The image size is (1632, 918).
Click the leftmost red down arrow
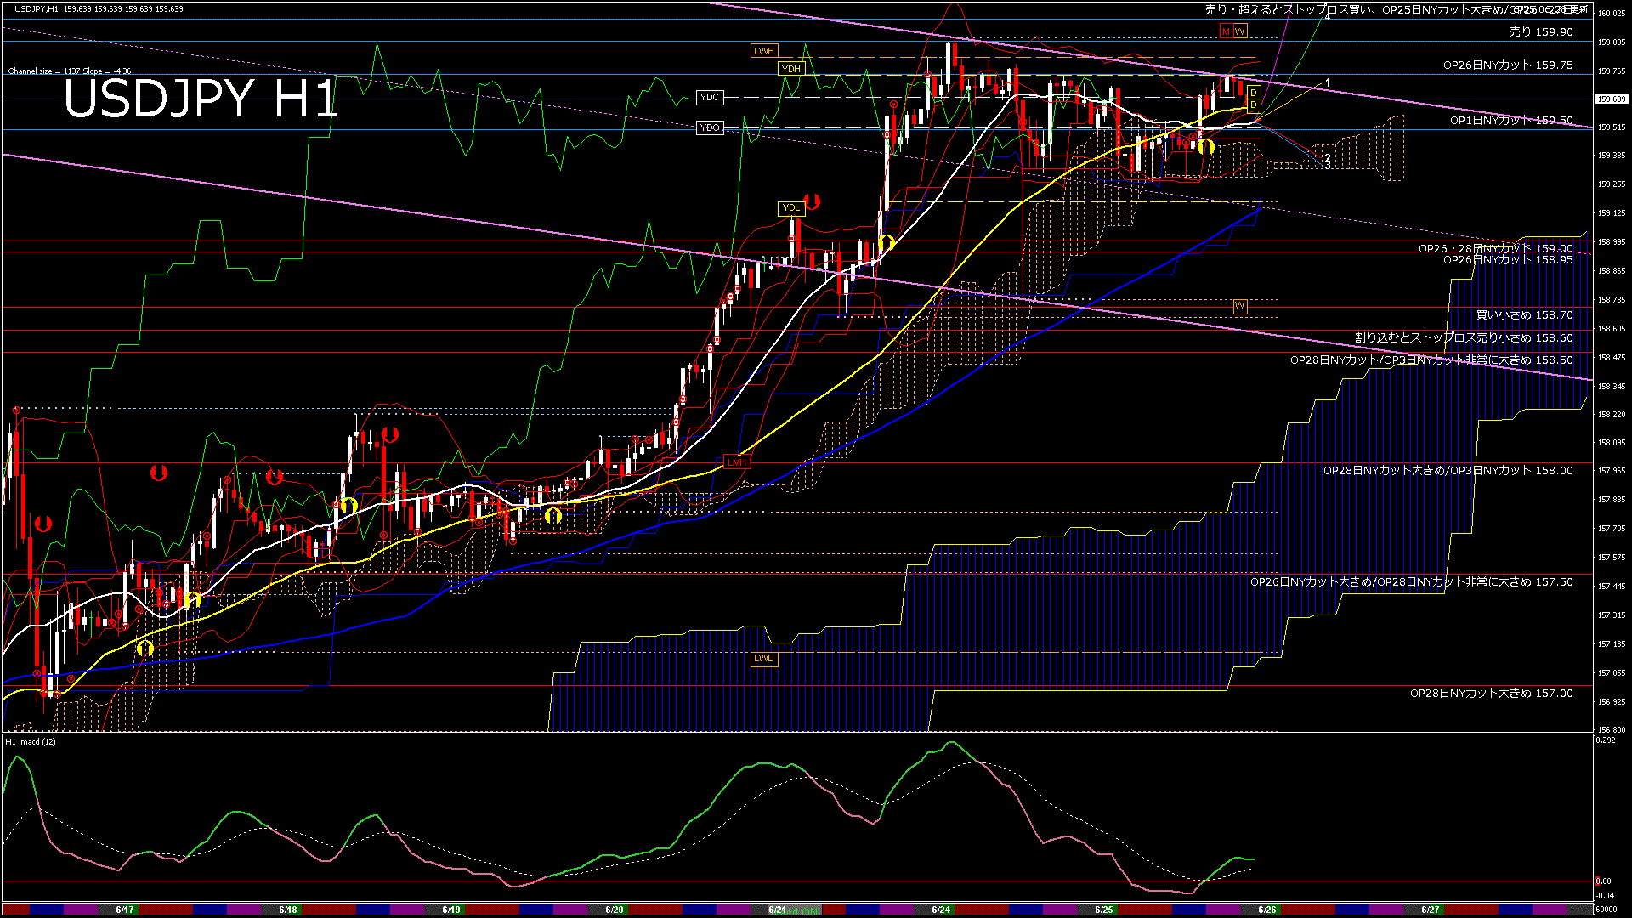43,524
